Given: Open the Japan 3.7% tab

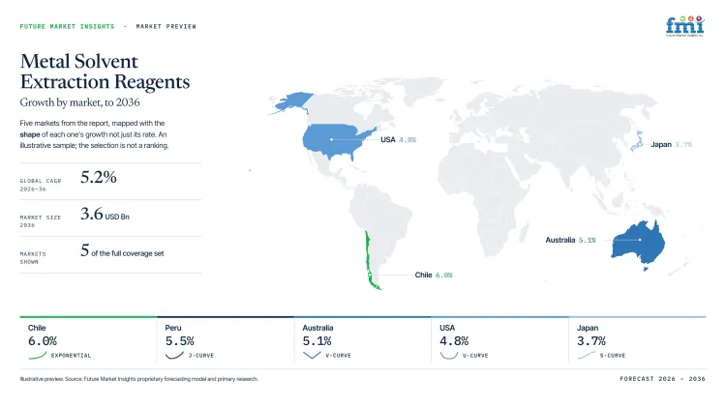Looking at the screenshot, I should 637,341.
